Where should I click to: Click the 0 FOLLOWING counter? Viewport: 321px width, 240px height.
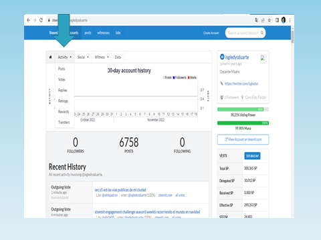[x=182, y=145]
